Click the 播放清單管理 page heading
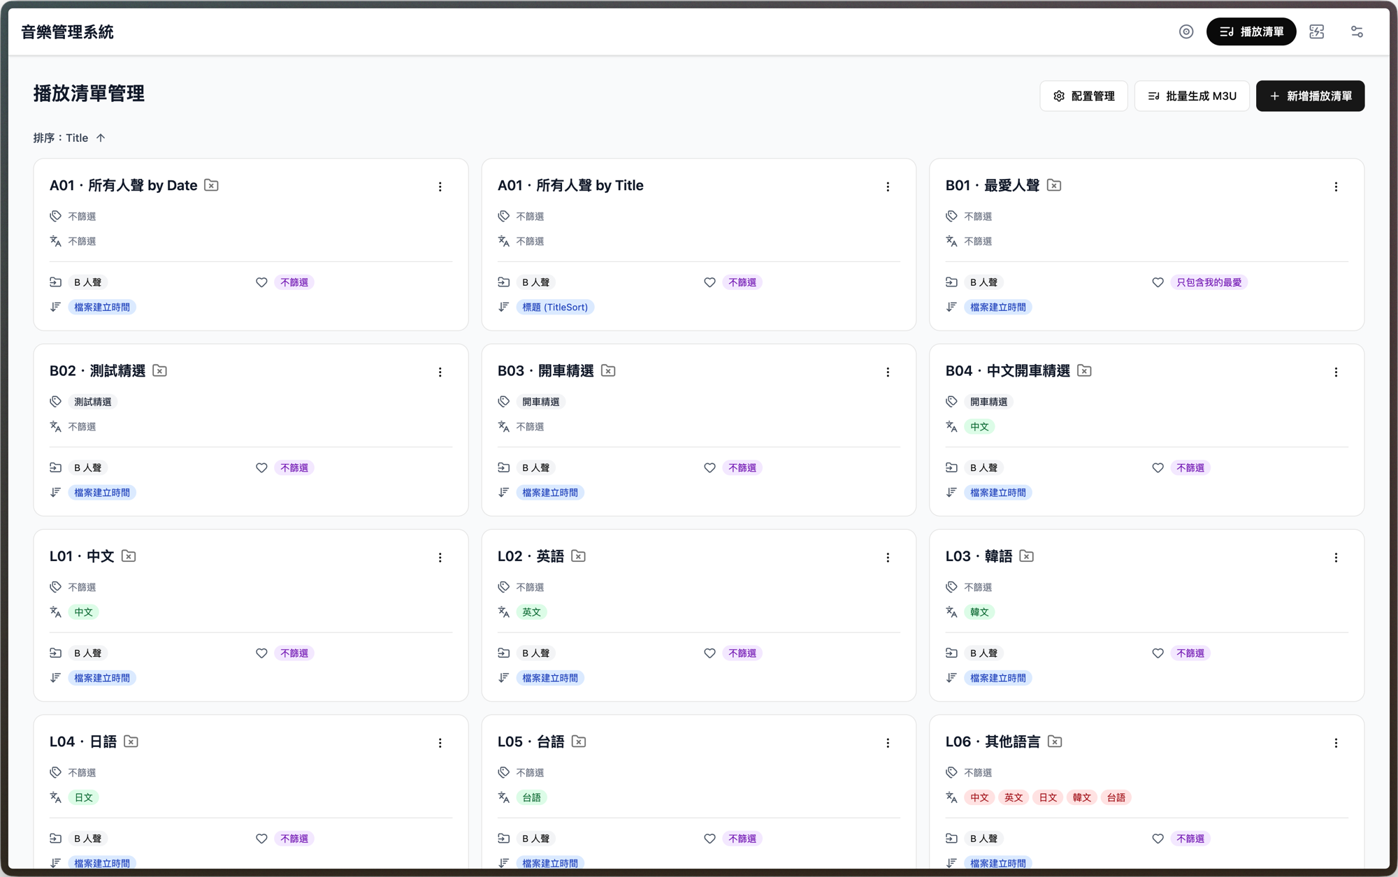The image size is (1398, 877). point(89,94)
